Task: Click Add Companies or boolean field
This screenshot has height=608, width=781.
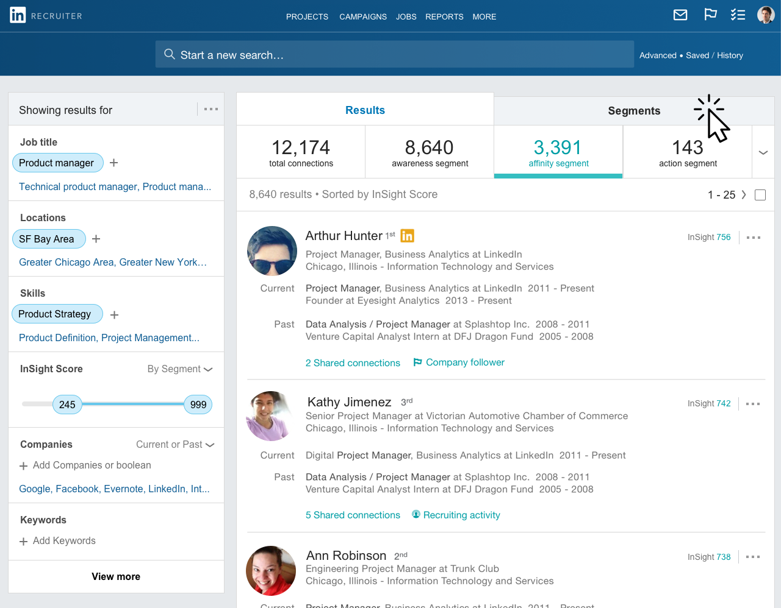Action: click(92, 465)
